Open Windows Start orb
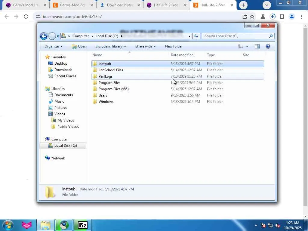This screenshot has width=308, height=231. [x=8, y=225]
